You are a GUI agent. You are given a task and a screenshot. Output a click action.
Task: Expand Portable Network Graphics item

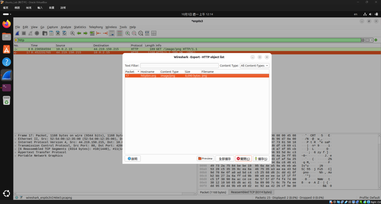click(16, 156)
